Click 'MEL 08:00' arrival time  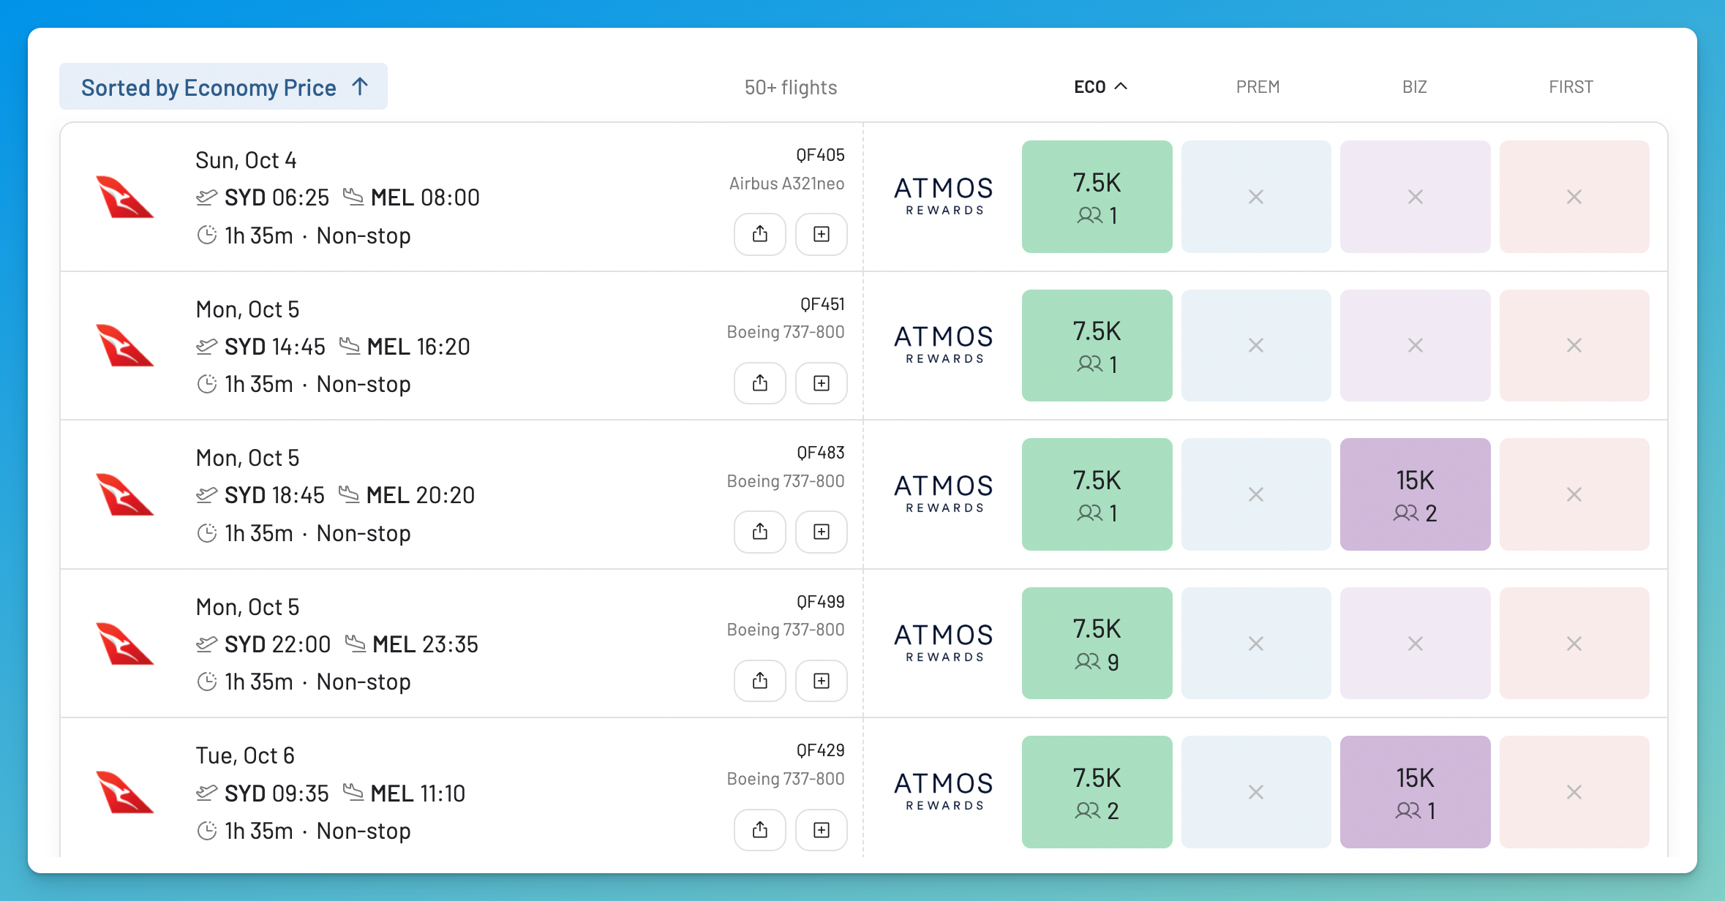click(425, 197)
